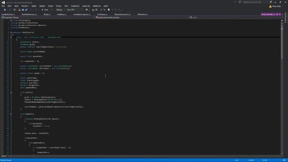Switch to the Node.cs tab
This screenshot has width=288, height=162.
[x=47, y=14]
